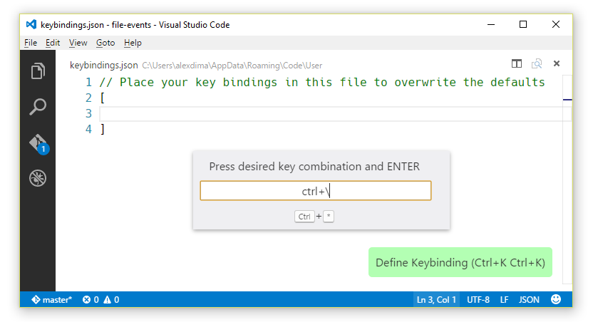The height and width of the screenshot is (322, 593).
Task: Open the File menu
Action: pos(31,43)
